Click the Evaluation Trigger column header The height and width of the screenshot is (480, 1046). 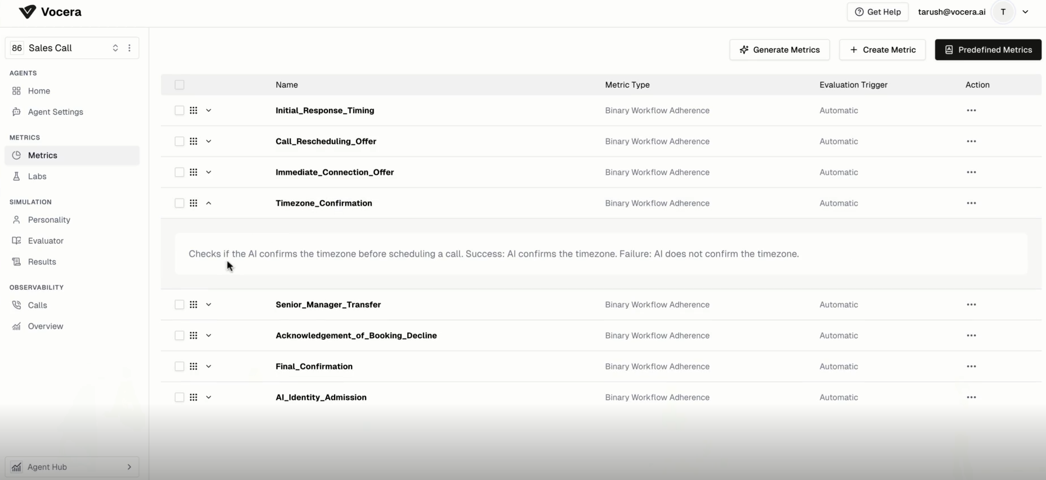[x=853, y=85]
